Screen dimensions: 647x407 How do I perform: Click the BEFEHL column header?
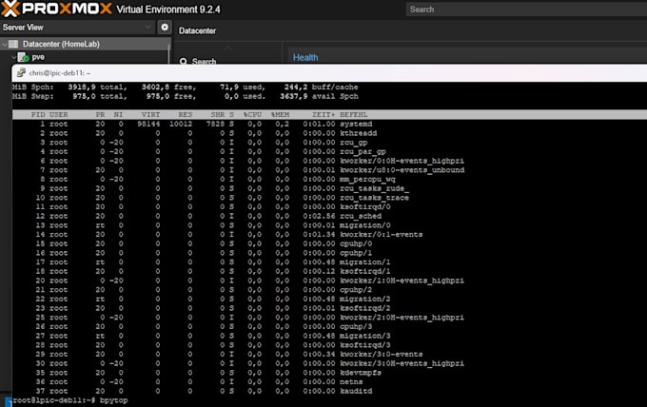tap(354, 115)
